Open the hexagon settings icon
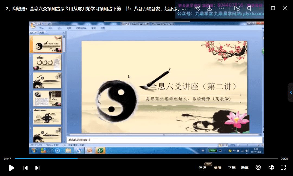This screenshot has width=293, height=176. click(258, 167)
